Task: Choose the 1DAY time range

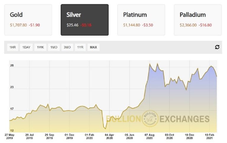Action: (x=26, y=47)
